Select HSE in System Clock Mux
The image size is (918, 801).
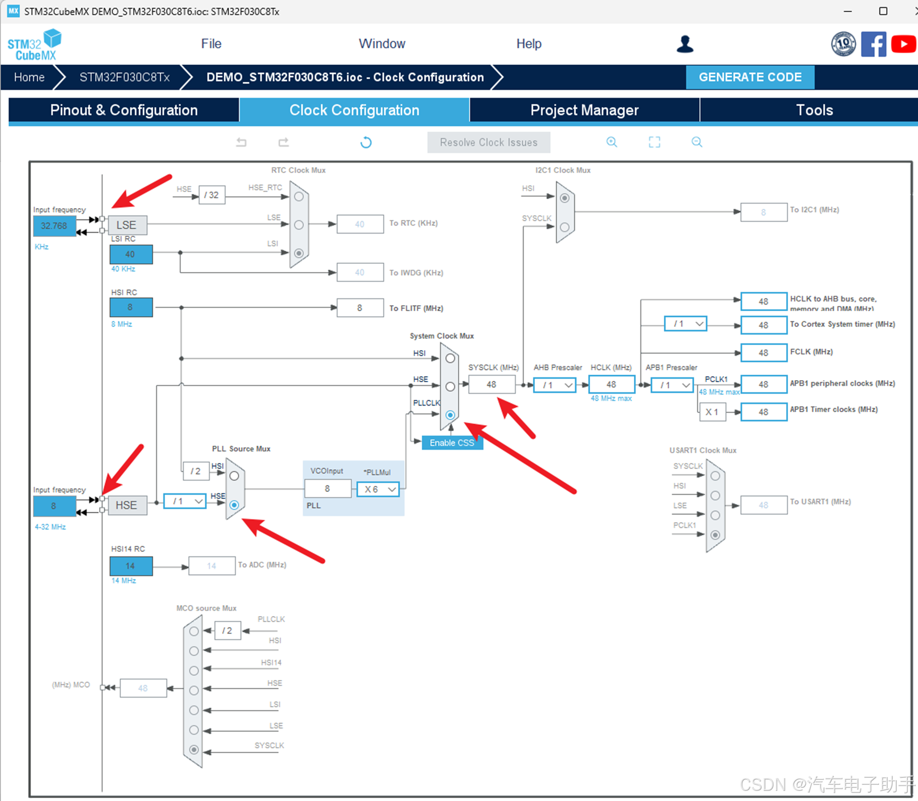point(450,387)
